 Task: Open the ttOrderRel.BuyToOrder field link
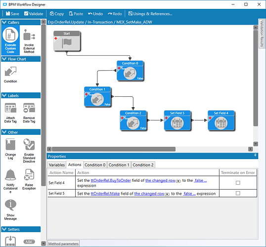pyautogui.click(x=111, y=180)
